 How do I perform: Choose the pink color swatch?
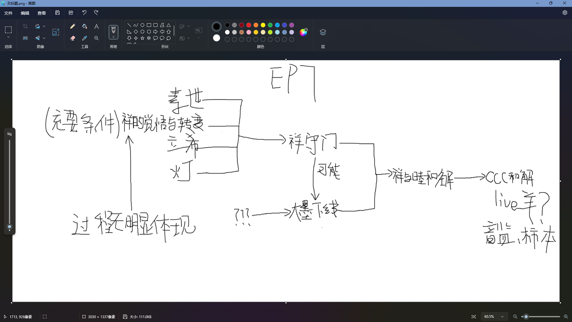tap(249, 32)
